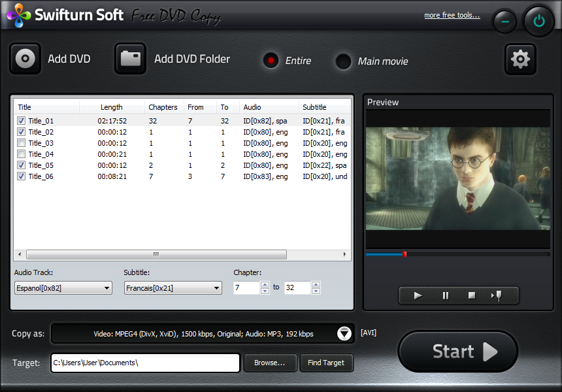Click the scroll left arrow of title list

pos(20,254)
